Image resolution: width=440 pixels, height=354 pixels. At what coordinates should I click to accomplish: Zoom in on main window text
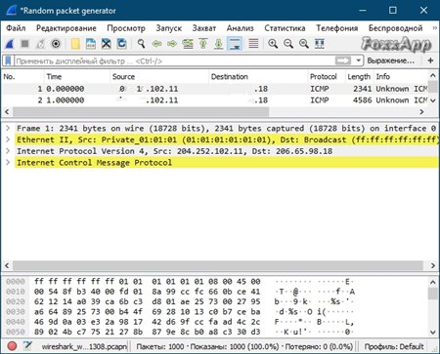273,44
